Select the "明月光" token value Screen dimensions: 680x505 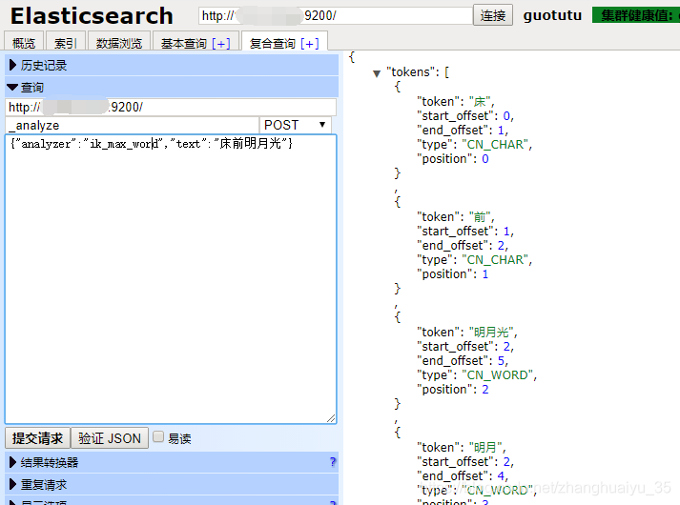click(491, 333)
